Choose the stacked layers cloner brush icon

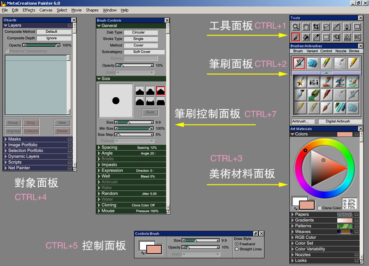[x=340, y=82]
